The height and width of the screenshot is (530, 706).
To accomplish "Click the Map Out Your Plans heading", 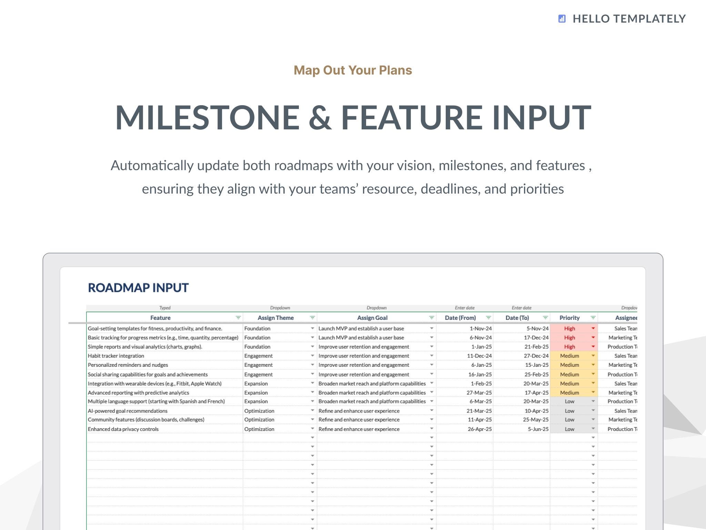I will coord(353,70).
